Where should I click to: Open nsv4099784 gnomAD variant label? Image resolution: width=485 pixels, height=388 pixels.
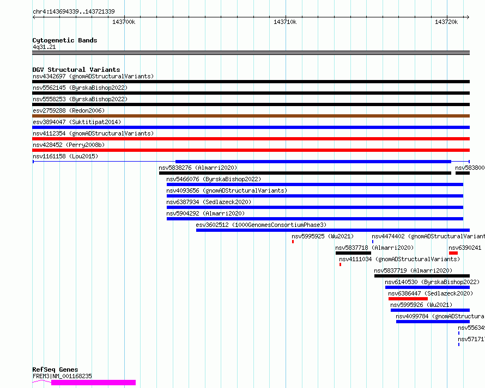point(440,316)
